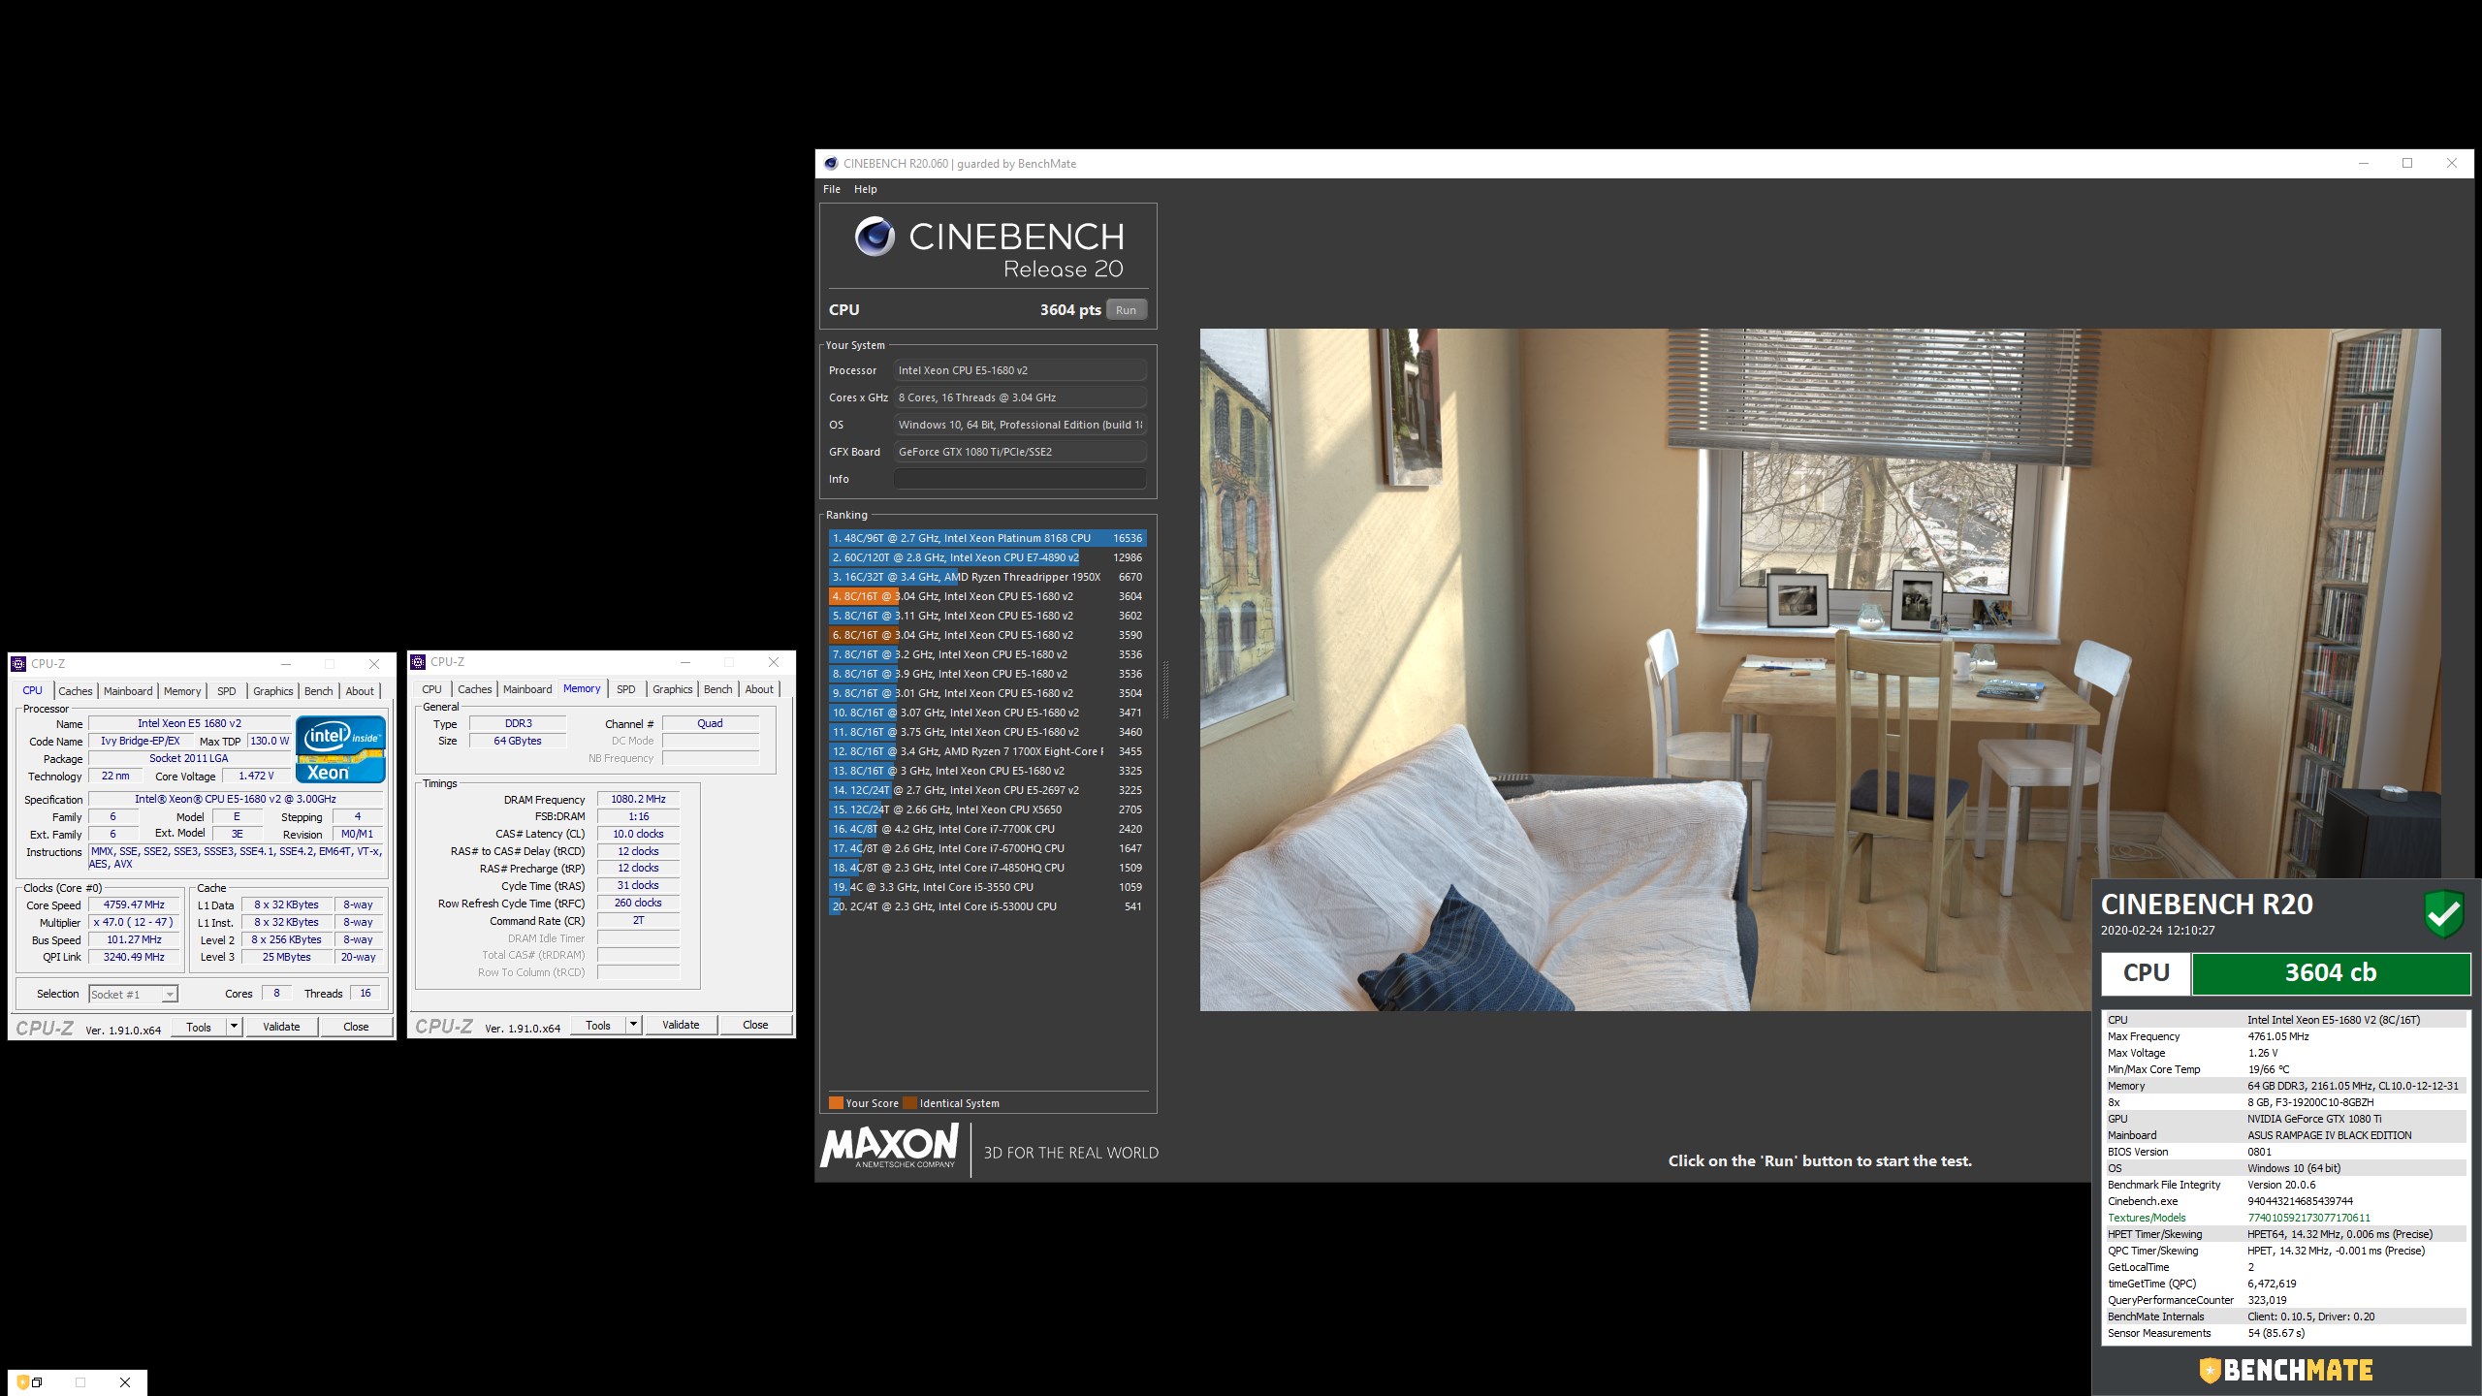Screen dimensions: 2482x1396
Task: Switch to SPD tab in the CPU-Z processor window
Action: (x=226, y=691)
